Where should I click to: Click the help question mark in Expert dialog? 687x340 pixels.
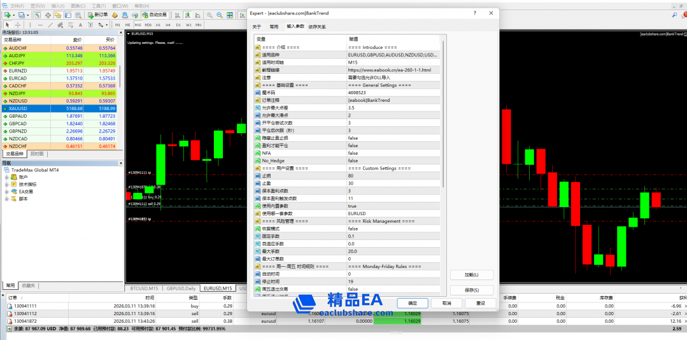coord(475,13)
